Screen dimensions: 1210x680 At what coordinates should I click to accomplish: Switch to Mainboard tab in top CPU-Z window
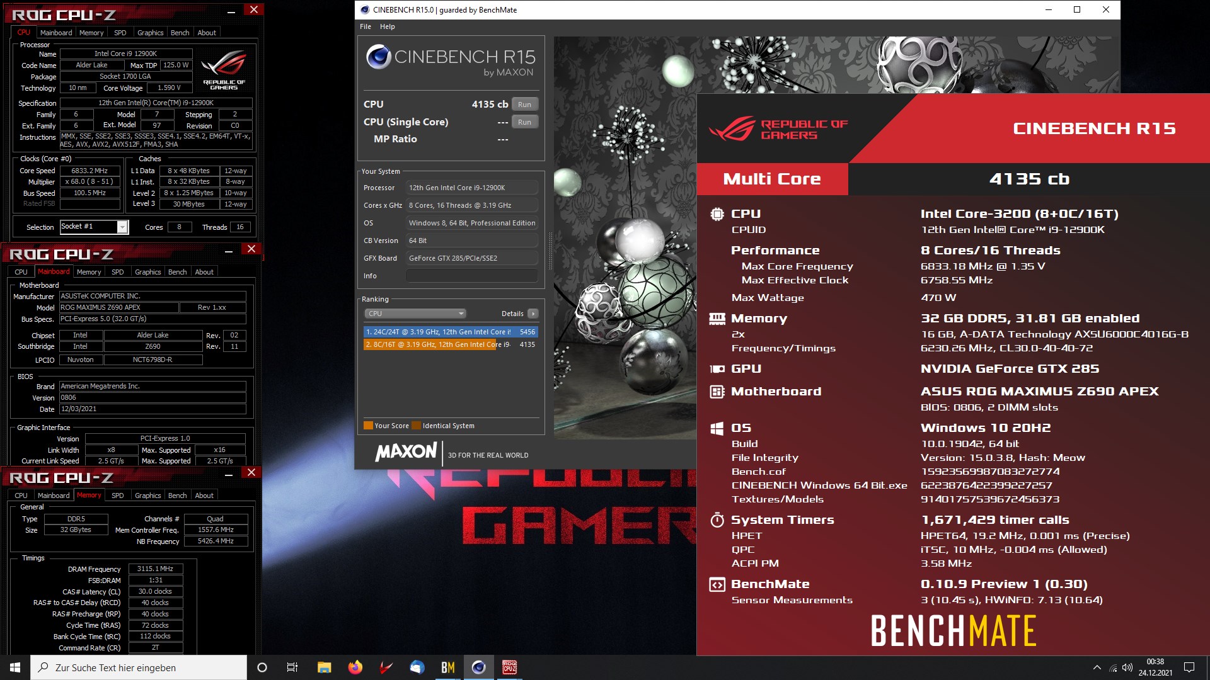pyautogui.click(x=56, y=33)
